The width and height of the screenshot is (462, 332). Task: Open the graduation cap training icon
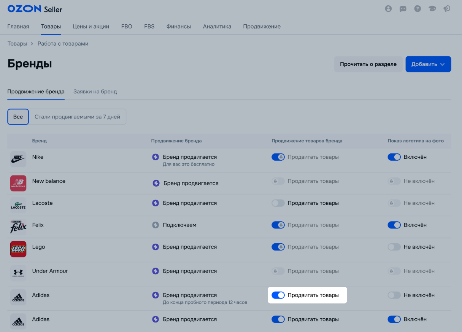(432, 9)
